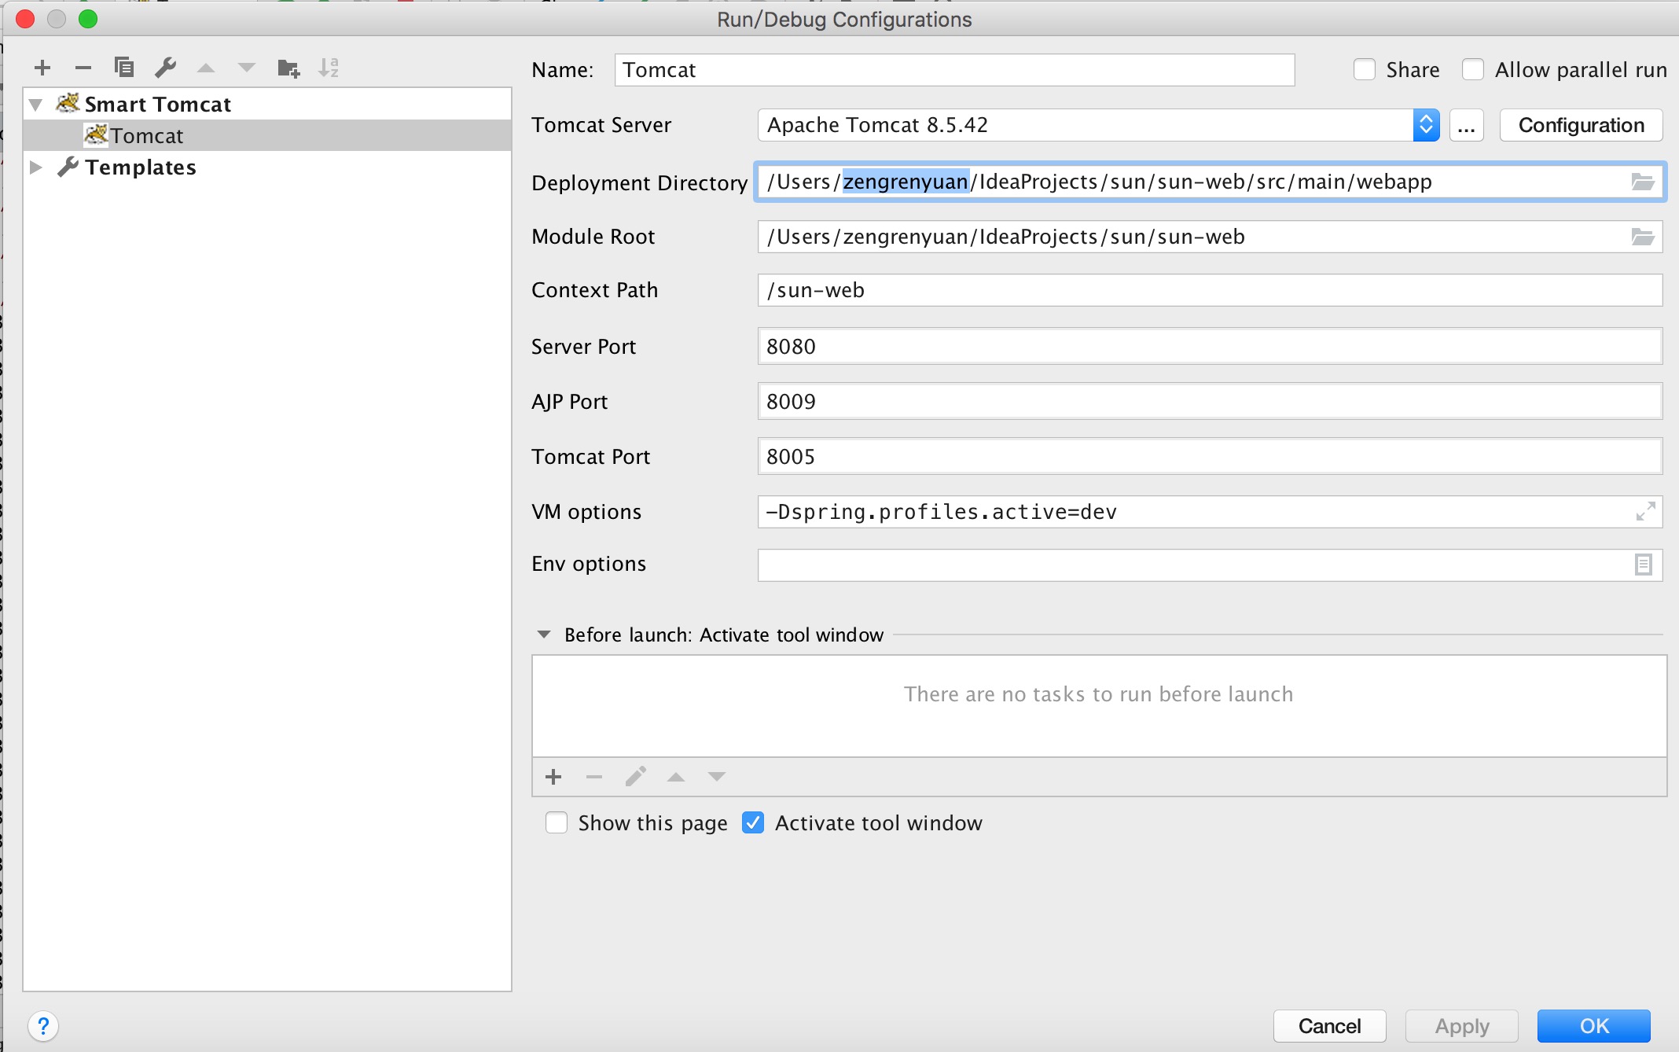The image size is (1679, 1052).
Task: Expand the VM options field editor
Action: 1644,512
